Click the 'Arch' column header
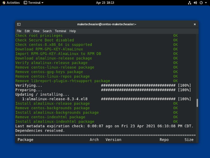The width and height of the screenshot is (210, 158). click(x=94, y=140)
